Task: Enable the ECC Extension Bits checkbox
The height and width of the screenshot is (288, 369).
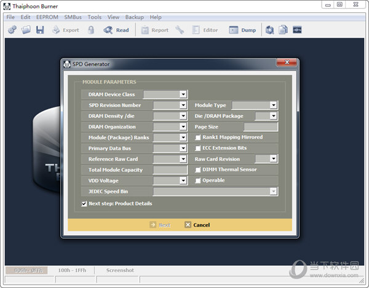Action: [198, 148]
